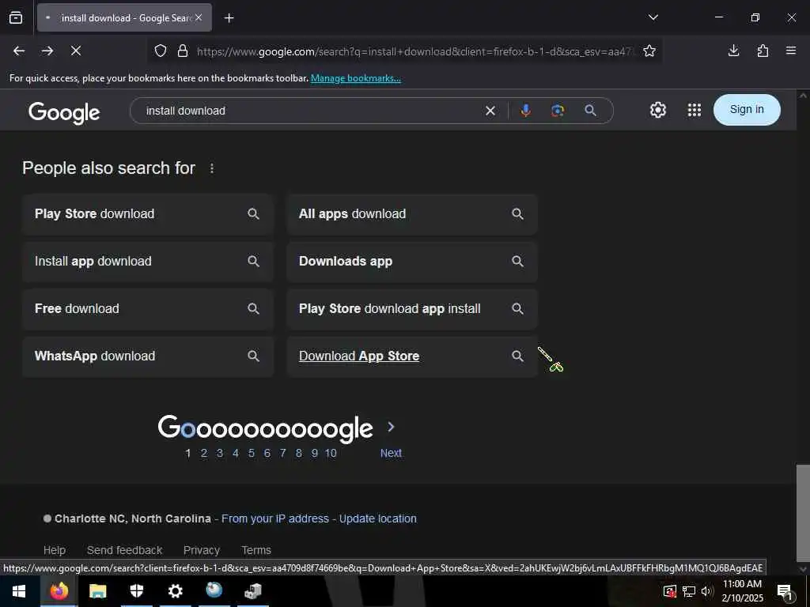The width and height of the screenshot is (810, 607).
Task: Search Play Store download app install
Action: click(411, 309)
